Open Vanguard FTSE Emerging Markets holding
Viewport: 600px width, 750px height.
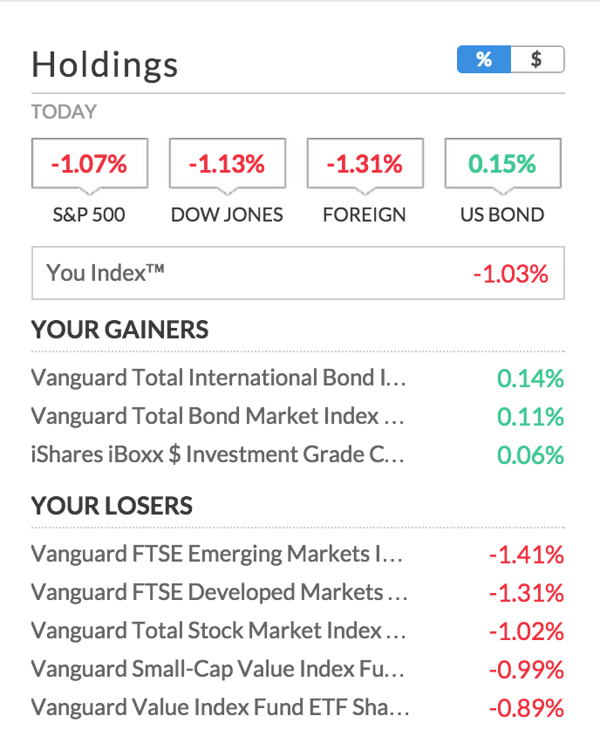coord(218,554)
